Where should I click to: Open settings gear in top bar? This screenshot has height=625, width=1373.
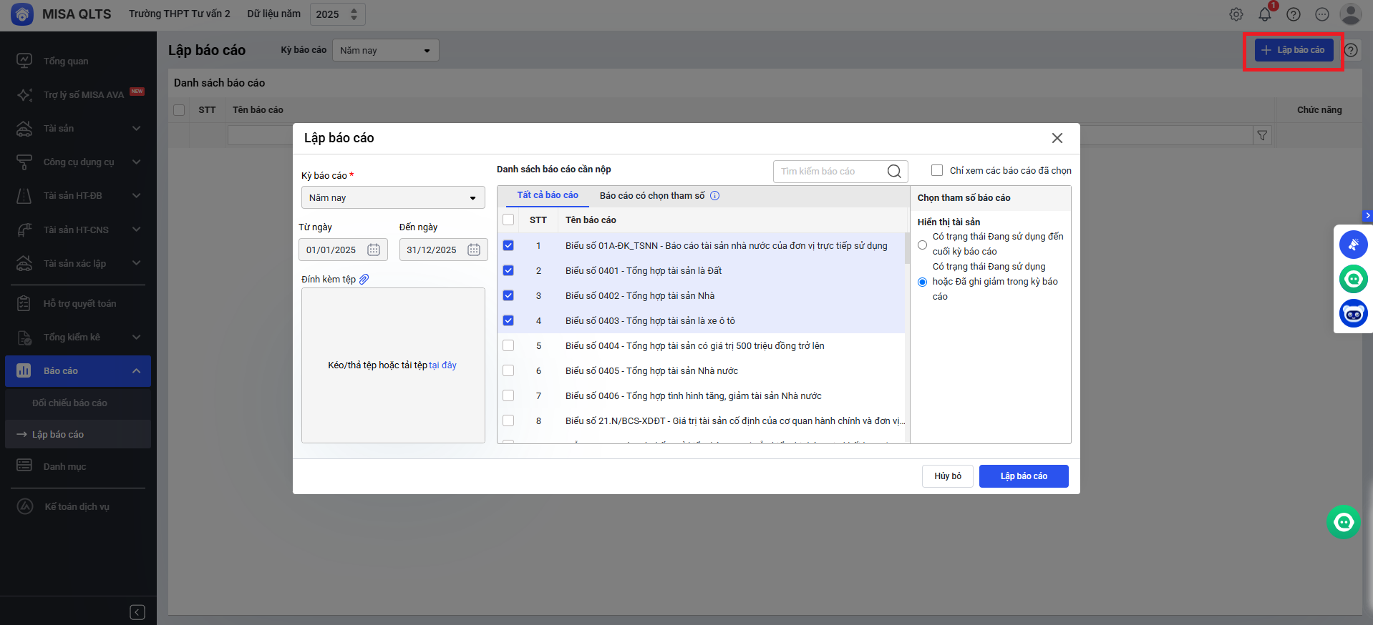pyautogui.click(x=1236, y=14)
